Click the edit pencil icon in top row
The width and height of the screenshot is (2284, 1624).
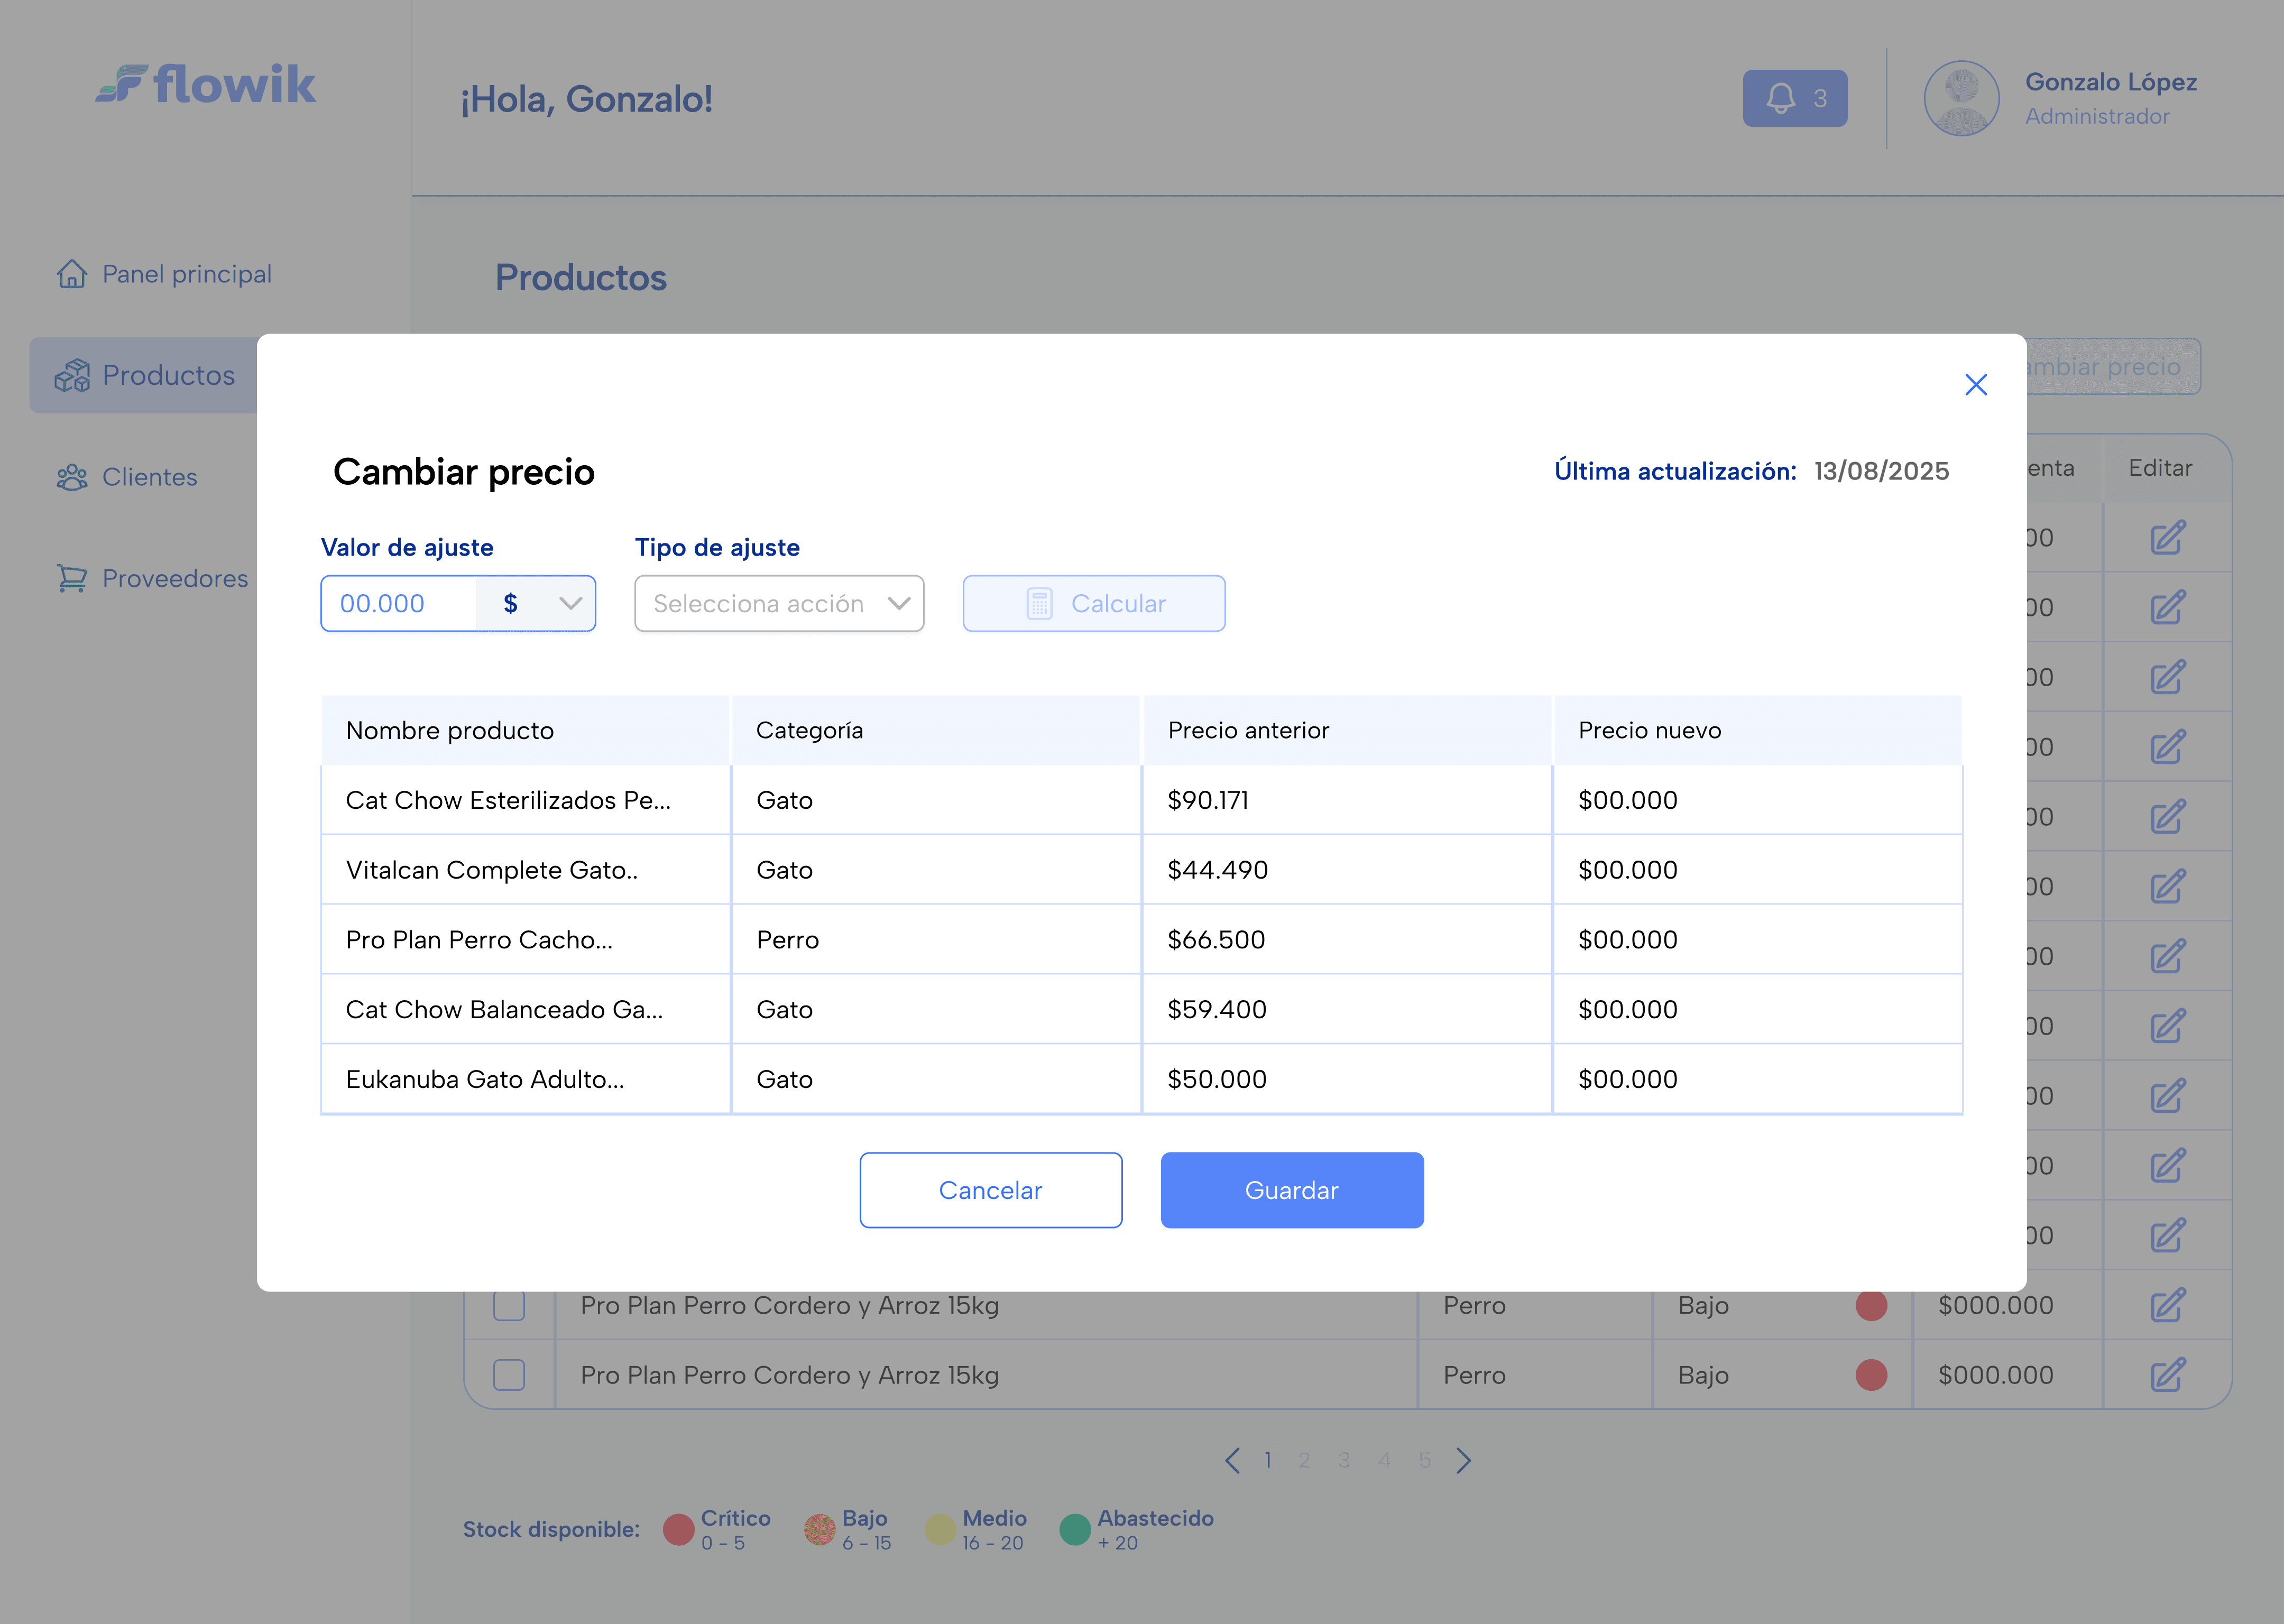[2167, 538]
